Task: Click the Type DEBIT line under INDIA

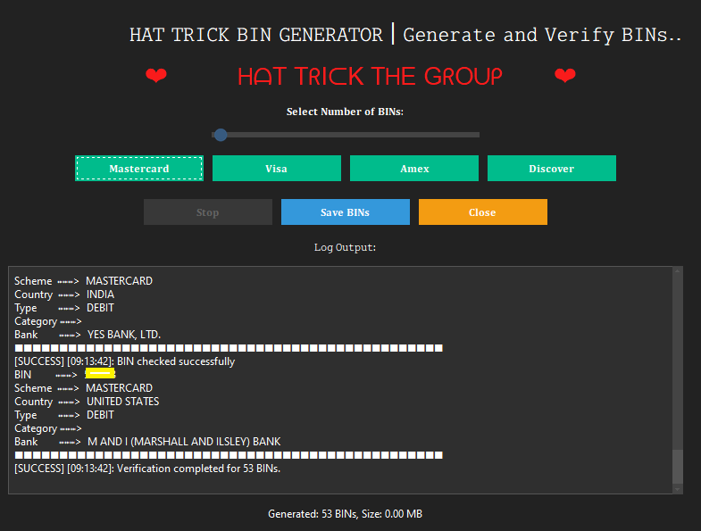Action: tap(64, 308)
